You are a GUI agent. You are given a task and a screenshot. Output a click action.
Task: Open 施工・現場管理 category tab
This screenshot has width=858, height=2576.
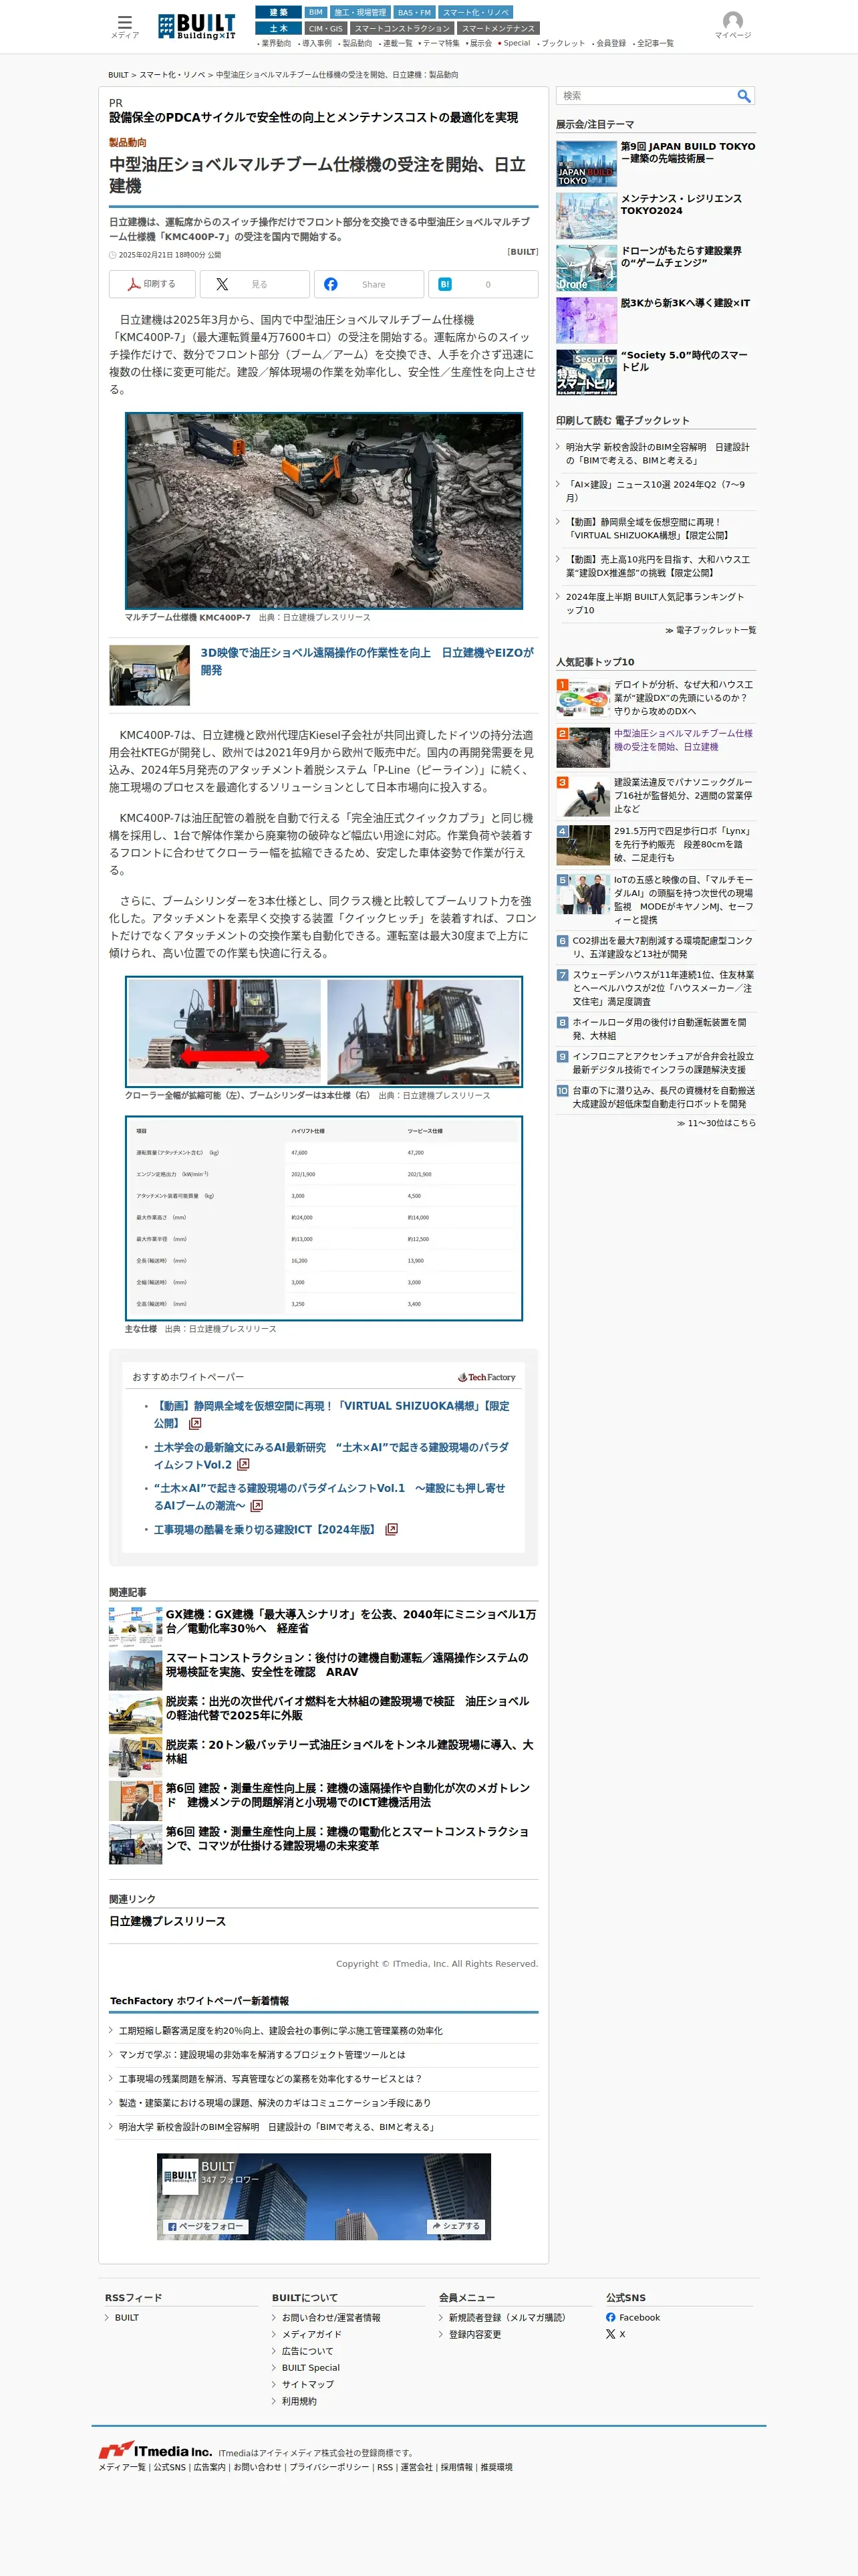pyautogui.click(x=360, y=13)
